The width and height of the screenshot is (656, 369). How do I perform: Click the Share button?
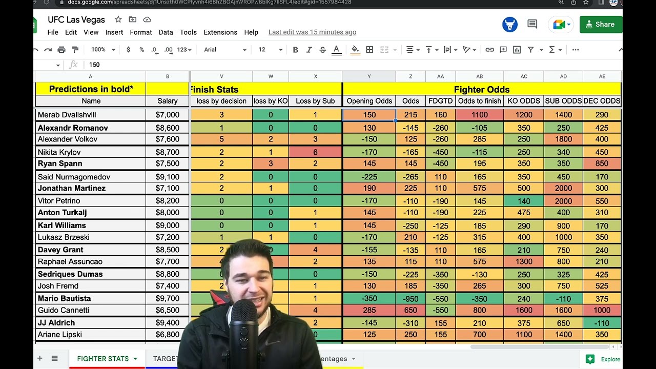point(601,24)
